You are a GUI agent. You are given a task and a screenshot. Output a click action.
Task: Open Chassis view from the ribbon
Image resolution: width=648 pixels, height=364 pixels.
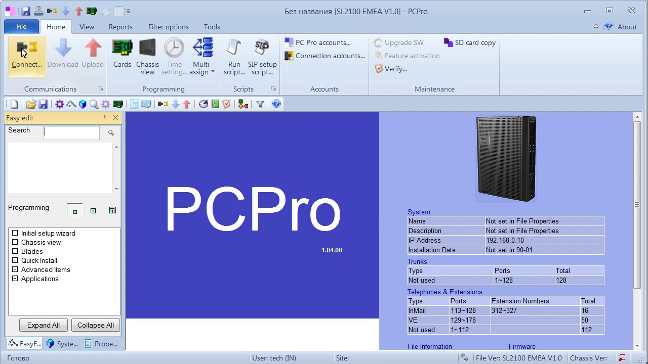[147, 57]
